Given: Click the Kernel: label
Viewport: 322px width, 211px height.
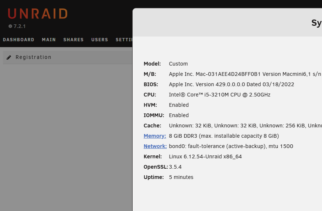Looking at the screenshot, I should pyautogui.click(x=153, y=157).
